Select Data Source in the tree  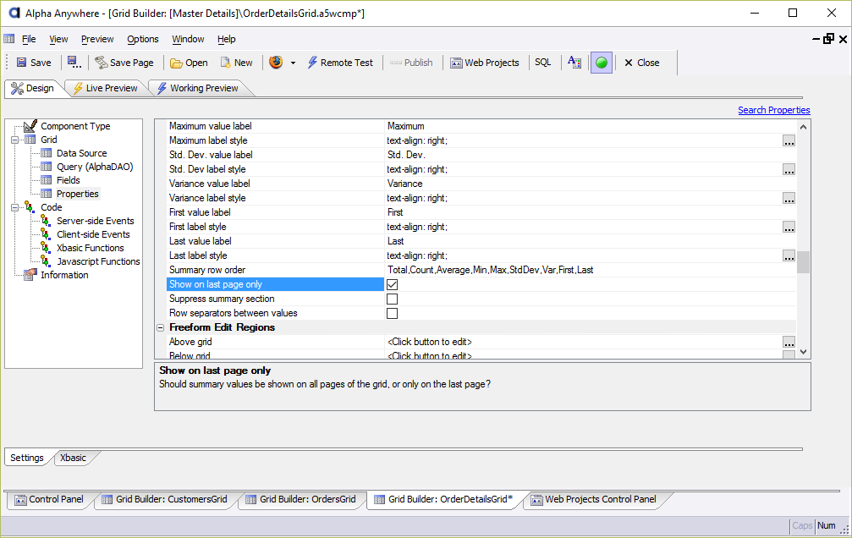[81, 153]
